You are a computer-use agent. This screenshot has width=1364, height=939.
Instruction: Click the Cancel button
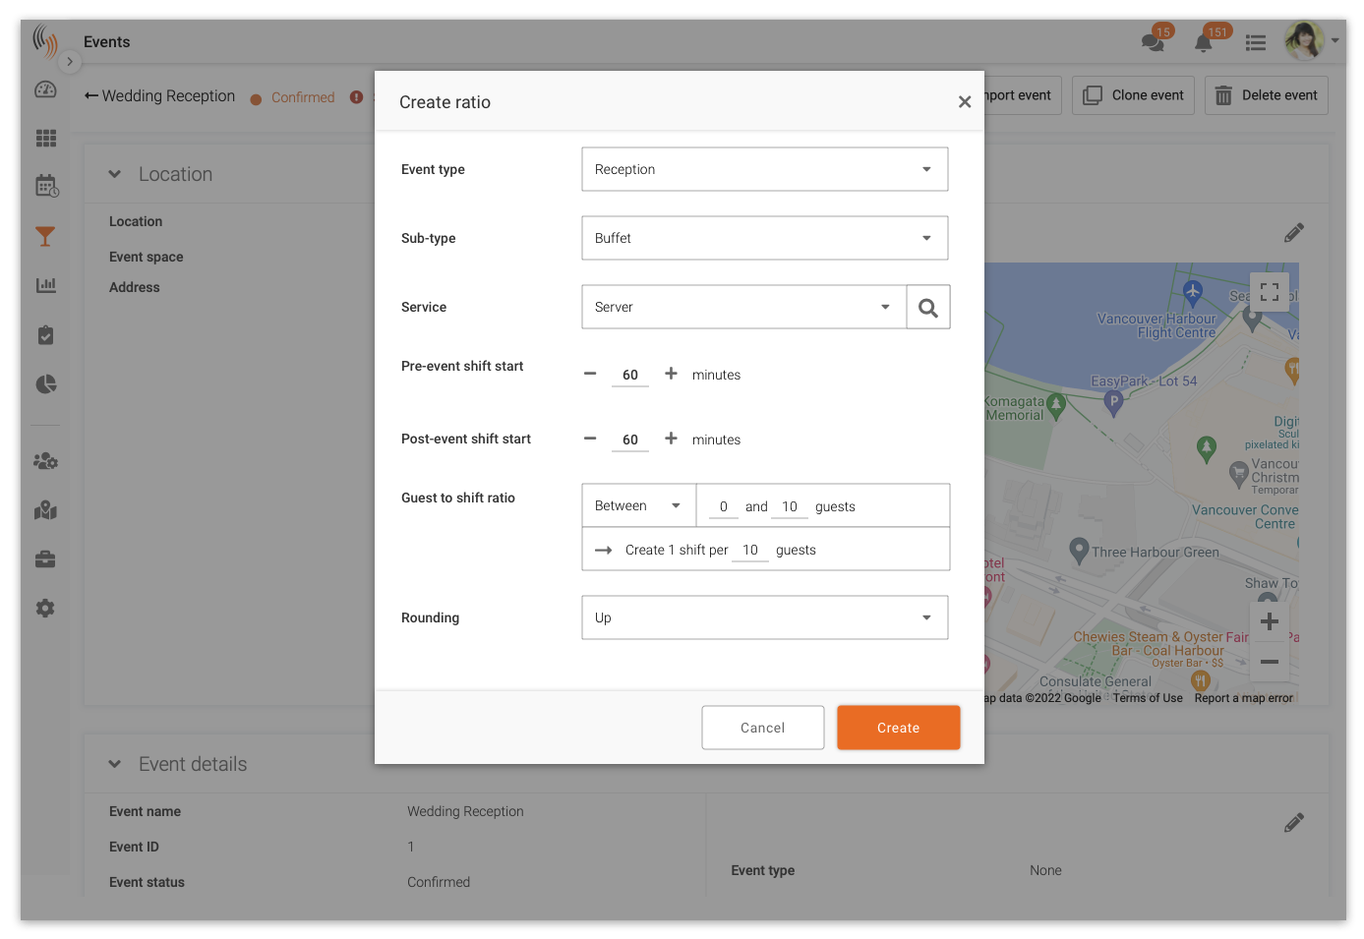(762, 728)
